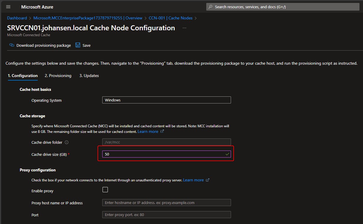The width and height of the screenshot is (363, 224).
Task: Open CCN-001 Cache Nodes breadcrumb
Action: point(171,18)
